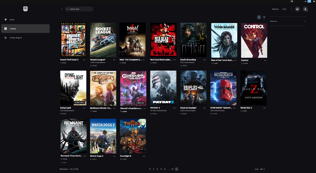Open Death Stranding cover art
This screenshot has width=316, height=173.
[x=193, y=40]
